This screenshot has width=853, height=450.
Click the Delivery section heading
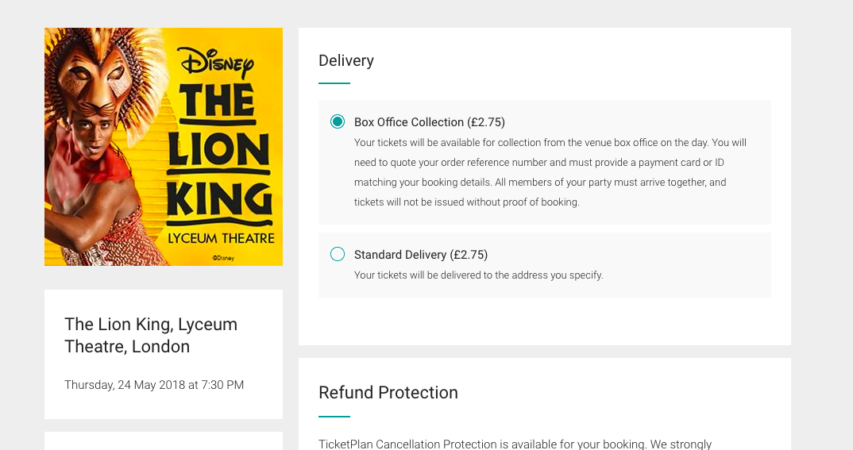click(346, 60)
